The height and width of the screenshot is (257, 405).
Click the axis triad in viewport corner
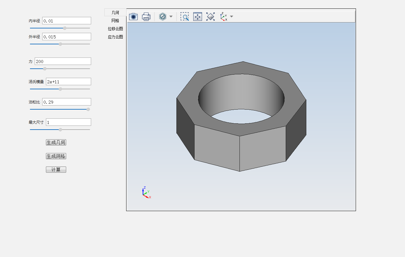coord(146,193)
